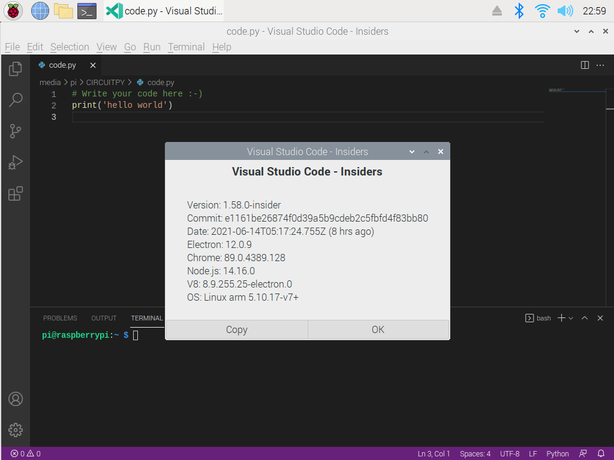Click the eject media tray icon
The width and height of the screenshot is (614, 460).
[x=497, y=11]
